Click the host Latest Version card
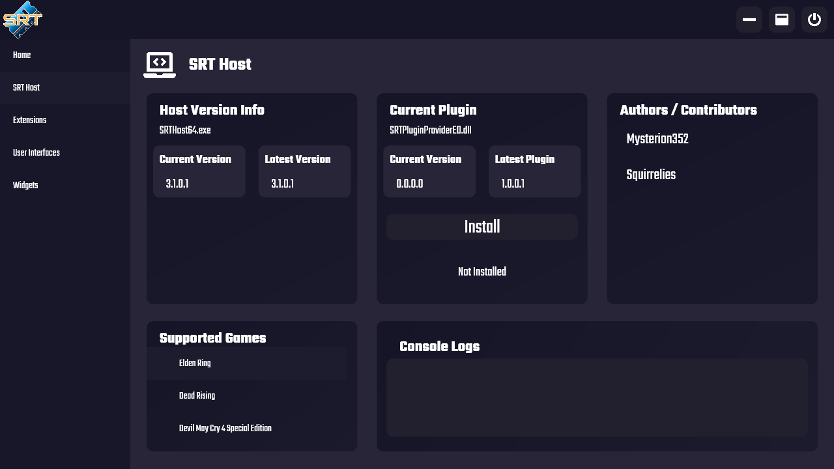The image size is (834, 469). pyautogui.click(x=304, y=171)
